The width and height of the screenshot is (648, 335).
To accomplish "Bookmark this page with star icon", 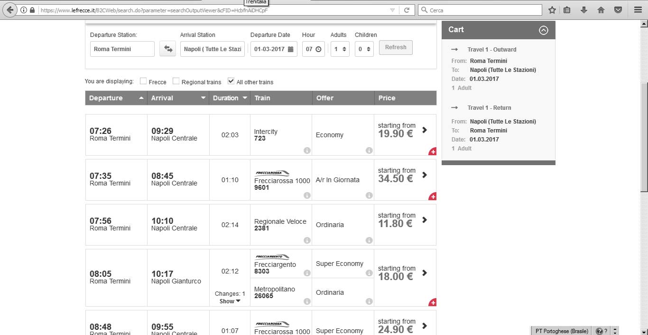I will [552, 10].
